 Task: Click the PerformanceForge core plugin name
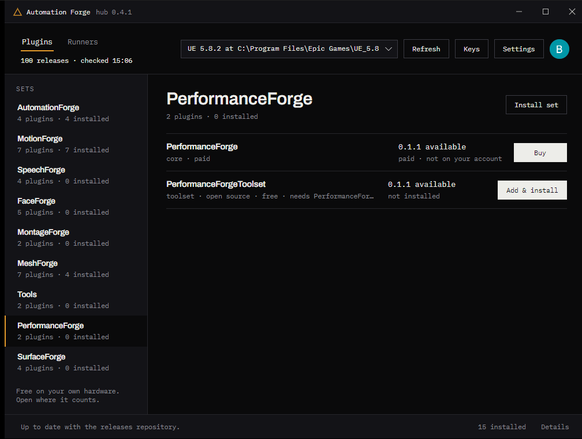pos(202,147)
